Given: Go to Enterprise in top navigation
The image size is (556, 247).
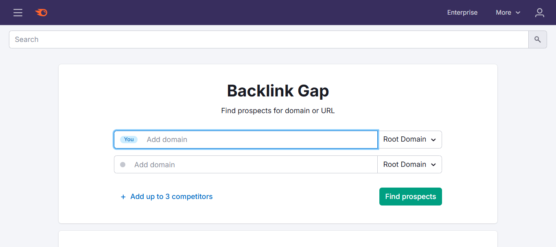Looking at the screenshot, I should tap(462, 13).
